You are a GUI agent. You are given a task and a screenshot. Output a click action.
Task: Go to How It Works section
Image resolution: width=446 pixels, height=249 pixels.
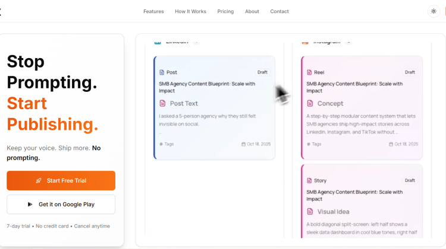point(190,11)
